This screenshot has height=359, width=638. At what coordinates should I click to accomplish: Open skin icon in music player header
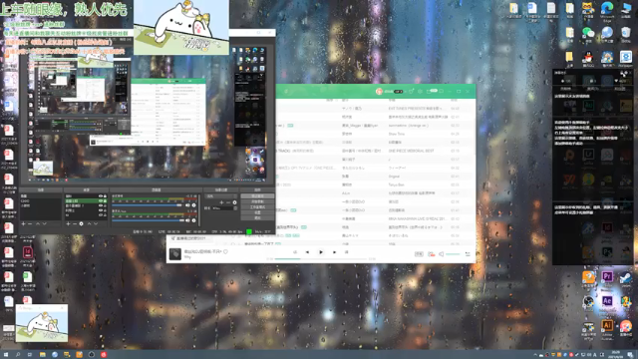(412, 91)
